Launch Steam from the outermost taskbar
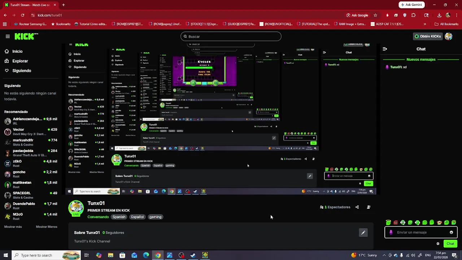Viewport: 462px width, 260px height. 193,255
